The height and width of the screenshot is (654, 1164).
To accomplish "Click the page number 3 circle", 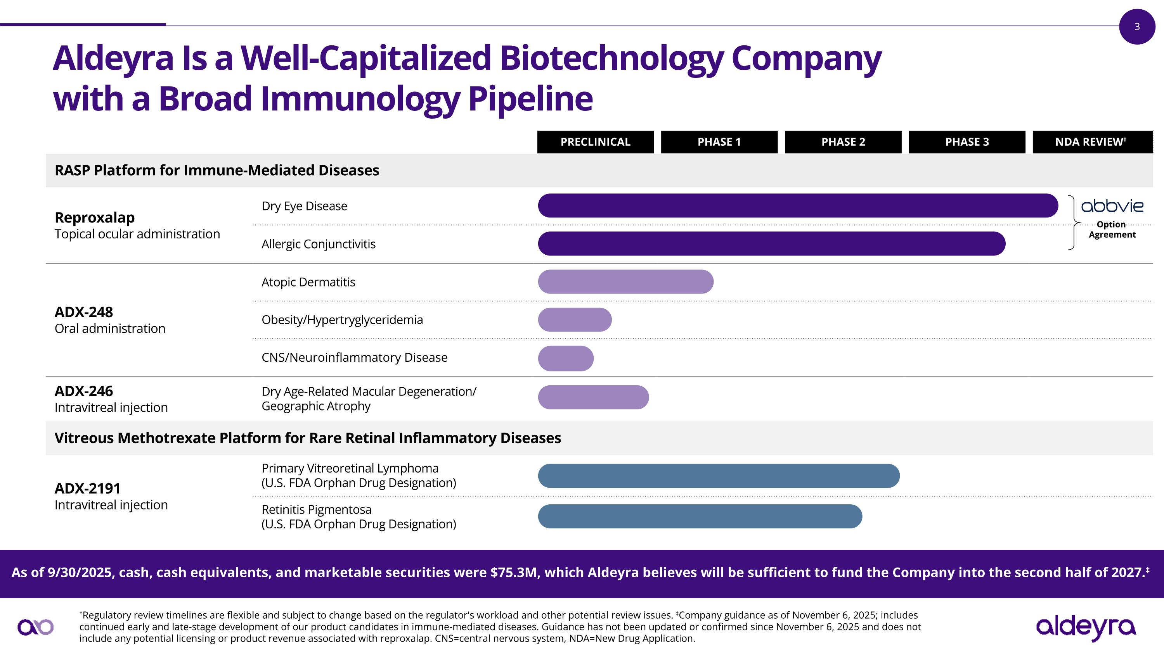I will (x=1137, y=27).
